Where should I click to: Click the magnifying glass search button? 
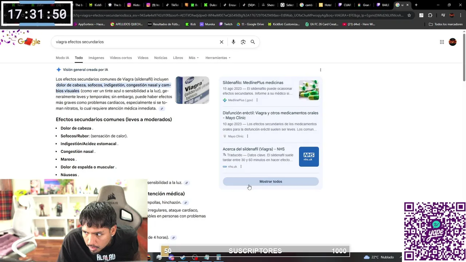(253, 42)
